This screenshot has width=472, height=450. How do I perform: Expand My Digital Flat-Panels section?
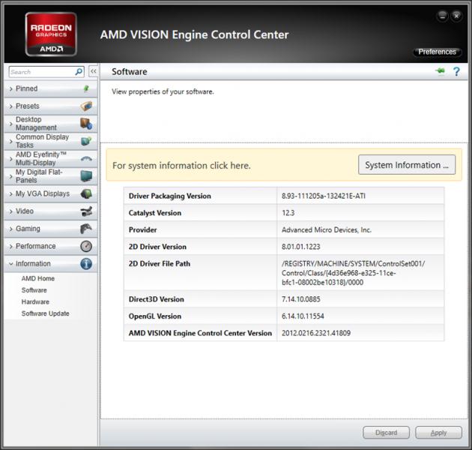[51, 176]
